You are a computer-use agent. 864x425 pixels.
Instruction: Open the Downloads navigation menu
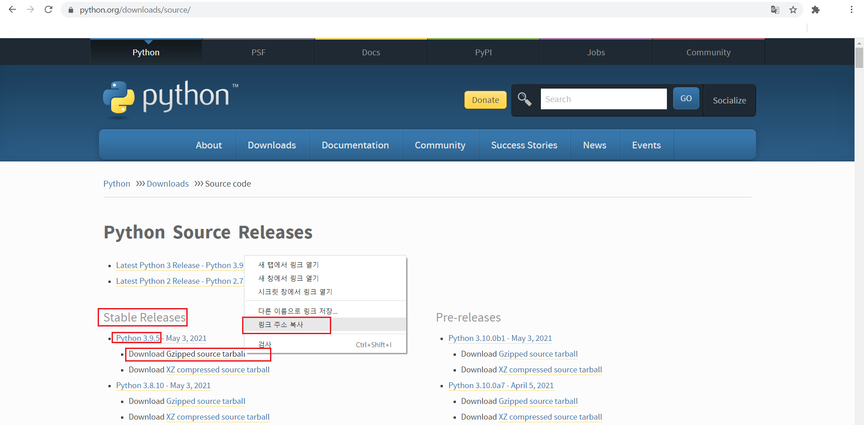pyautogui.click(x=272, y=145)
